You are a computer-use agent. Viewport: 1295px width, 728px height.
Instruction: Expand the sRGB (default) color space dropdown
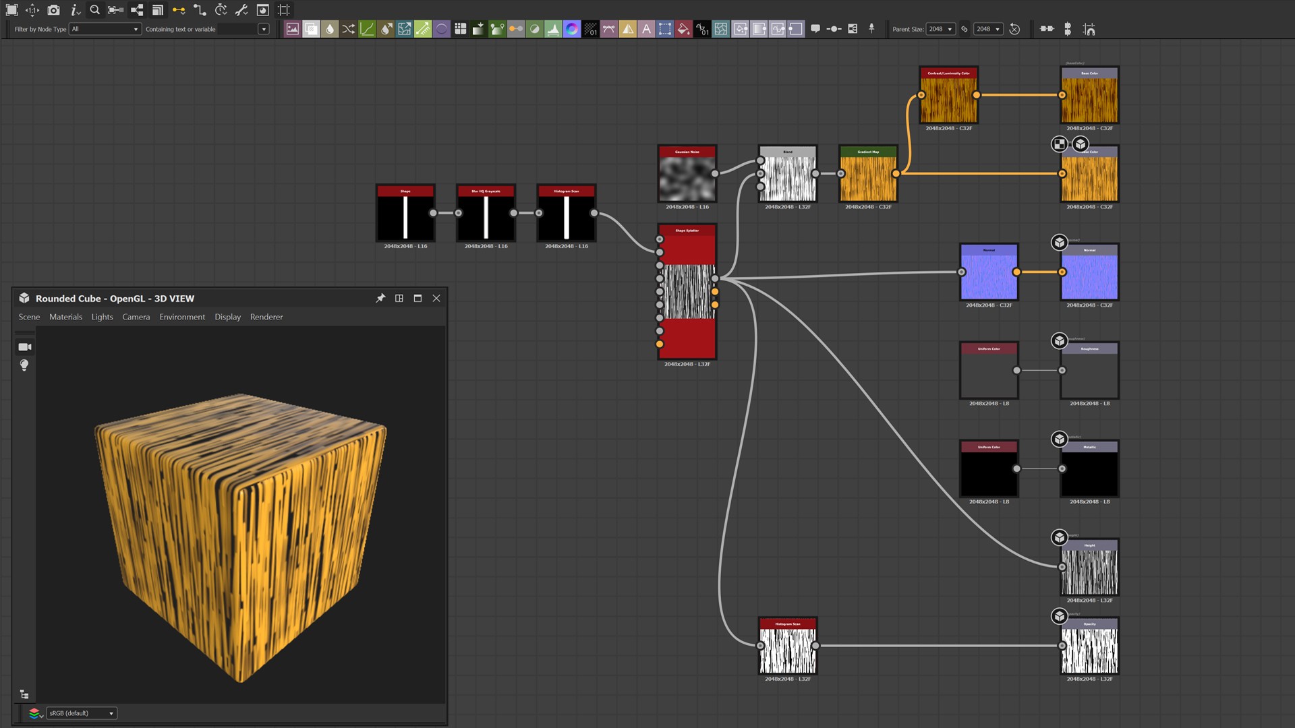(x=81, y=713)
